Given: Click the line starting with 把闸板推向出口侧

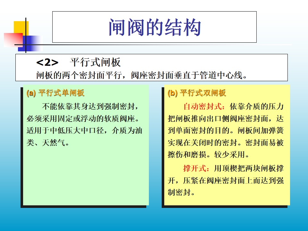Looking at the screenshot, I should (x=226, y=119).
